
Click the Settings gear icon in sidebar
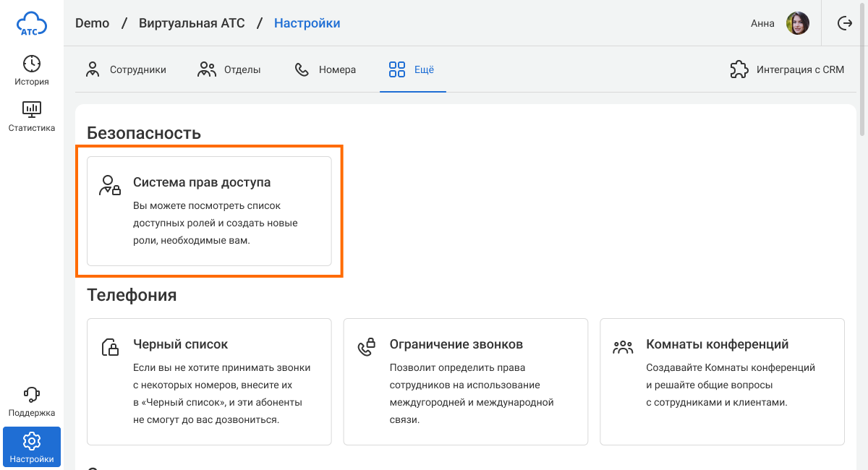coord(32,440)
